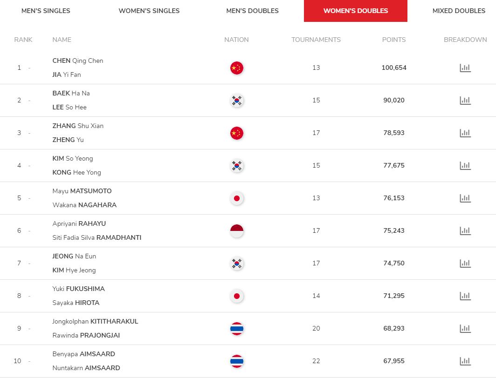
Task: Open breakdown chart icon for Baek Ha Na pair
Action: (465, 100)
